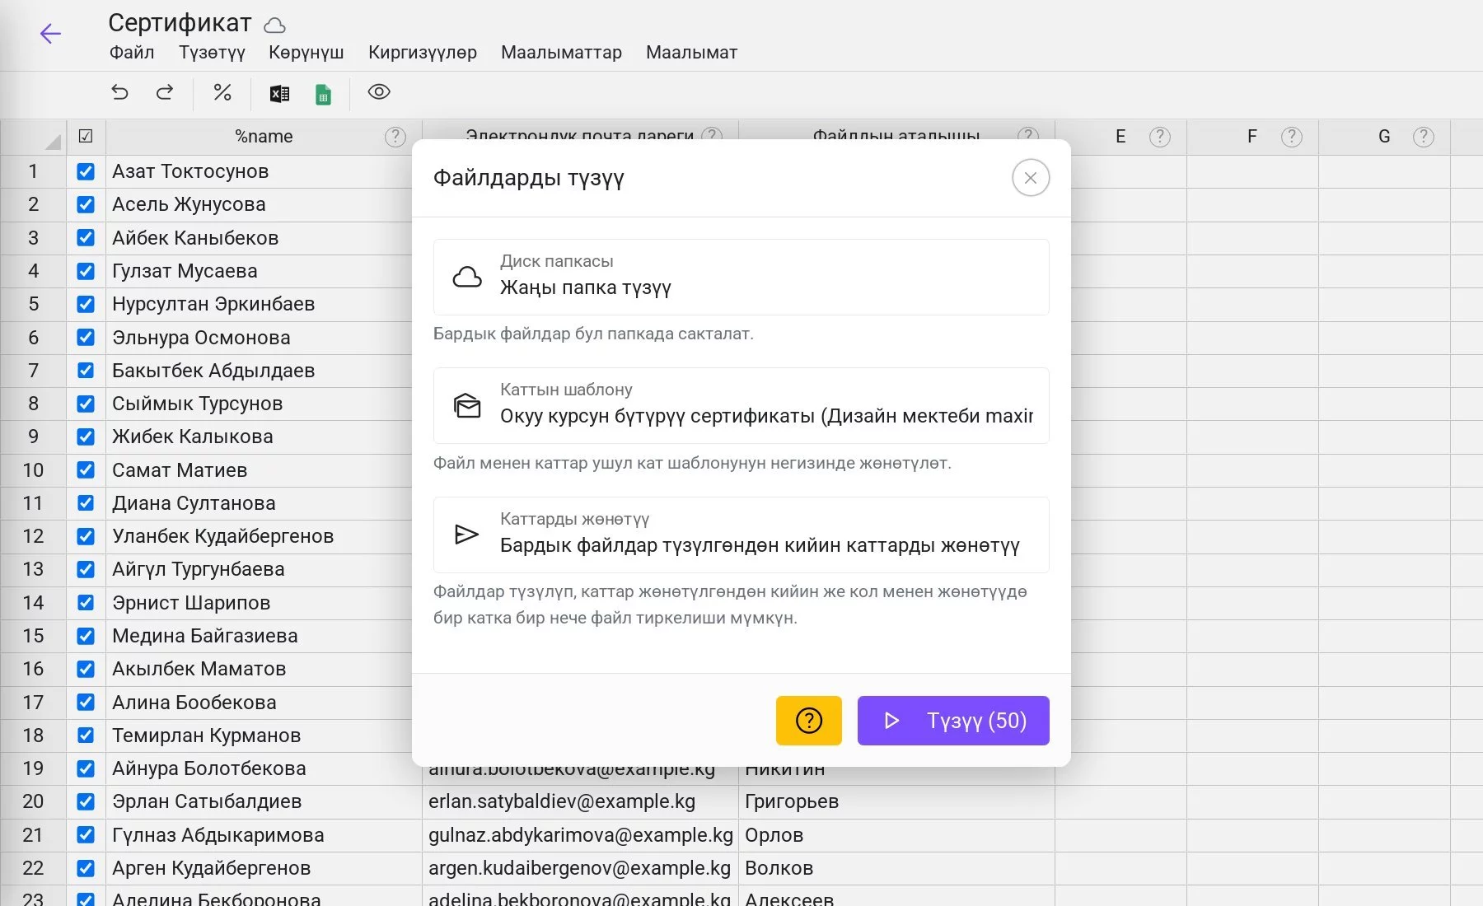Undo the last action
This screenshot has height=906, width=1483.
120,92
